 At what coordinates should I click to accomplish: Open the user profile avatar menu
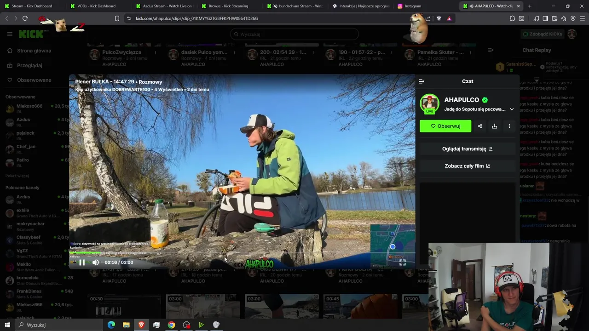pyautogui.click(x=572, y=34)
